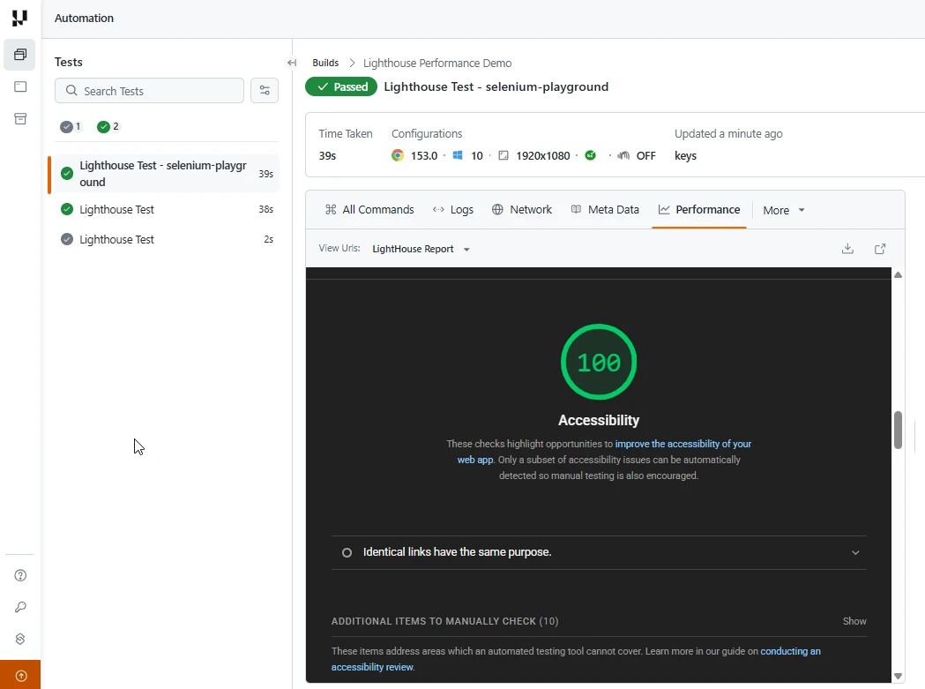This screenshot has width=925, height=689.
Task: Click report scrollbar up arrow
Action: [898, 274]
